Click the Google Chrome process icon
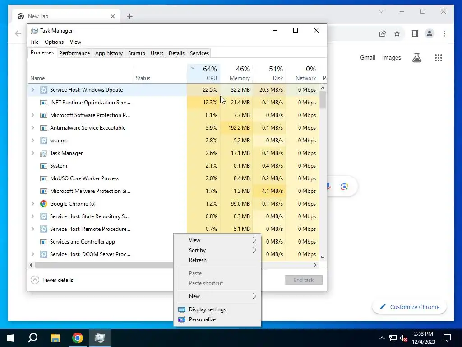This screenshot has height=347, width=462. pos(44,204)
